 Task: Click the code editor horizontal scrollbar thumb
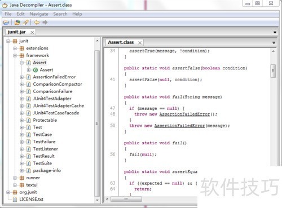point(126,199)
